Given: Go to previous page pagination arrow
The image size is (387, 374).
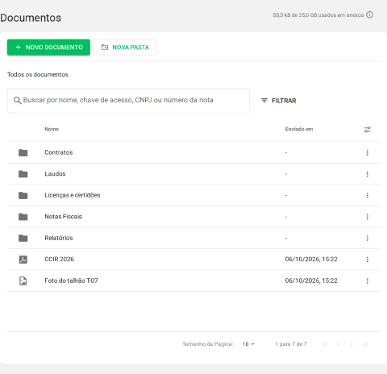Looking at the screenshot, I should (x=339, y=344).
